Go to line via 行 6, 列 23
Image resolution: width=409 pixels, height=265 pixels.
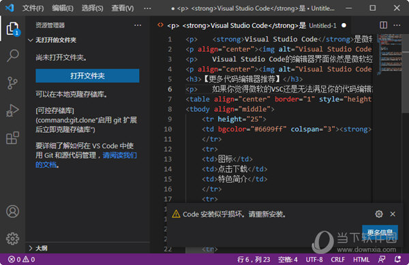point(254,260)
